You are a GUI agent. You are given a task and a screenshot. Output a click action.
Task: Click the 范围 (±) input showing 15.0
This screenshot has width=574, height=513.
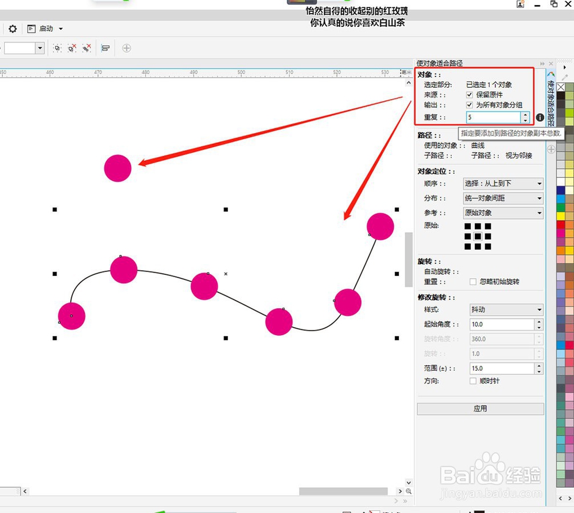[502, 368]
